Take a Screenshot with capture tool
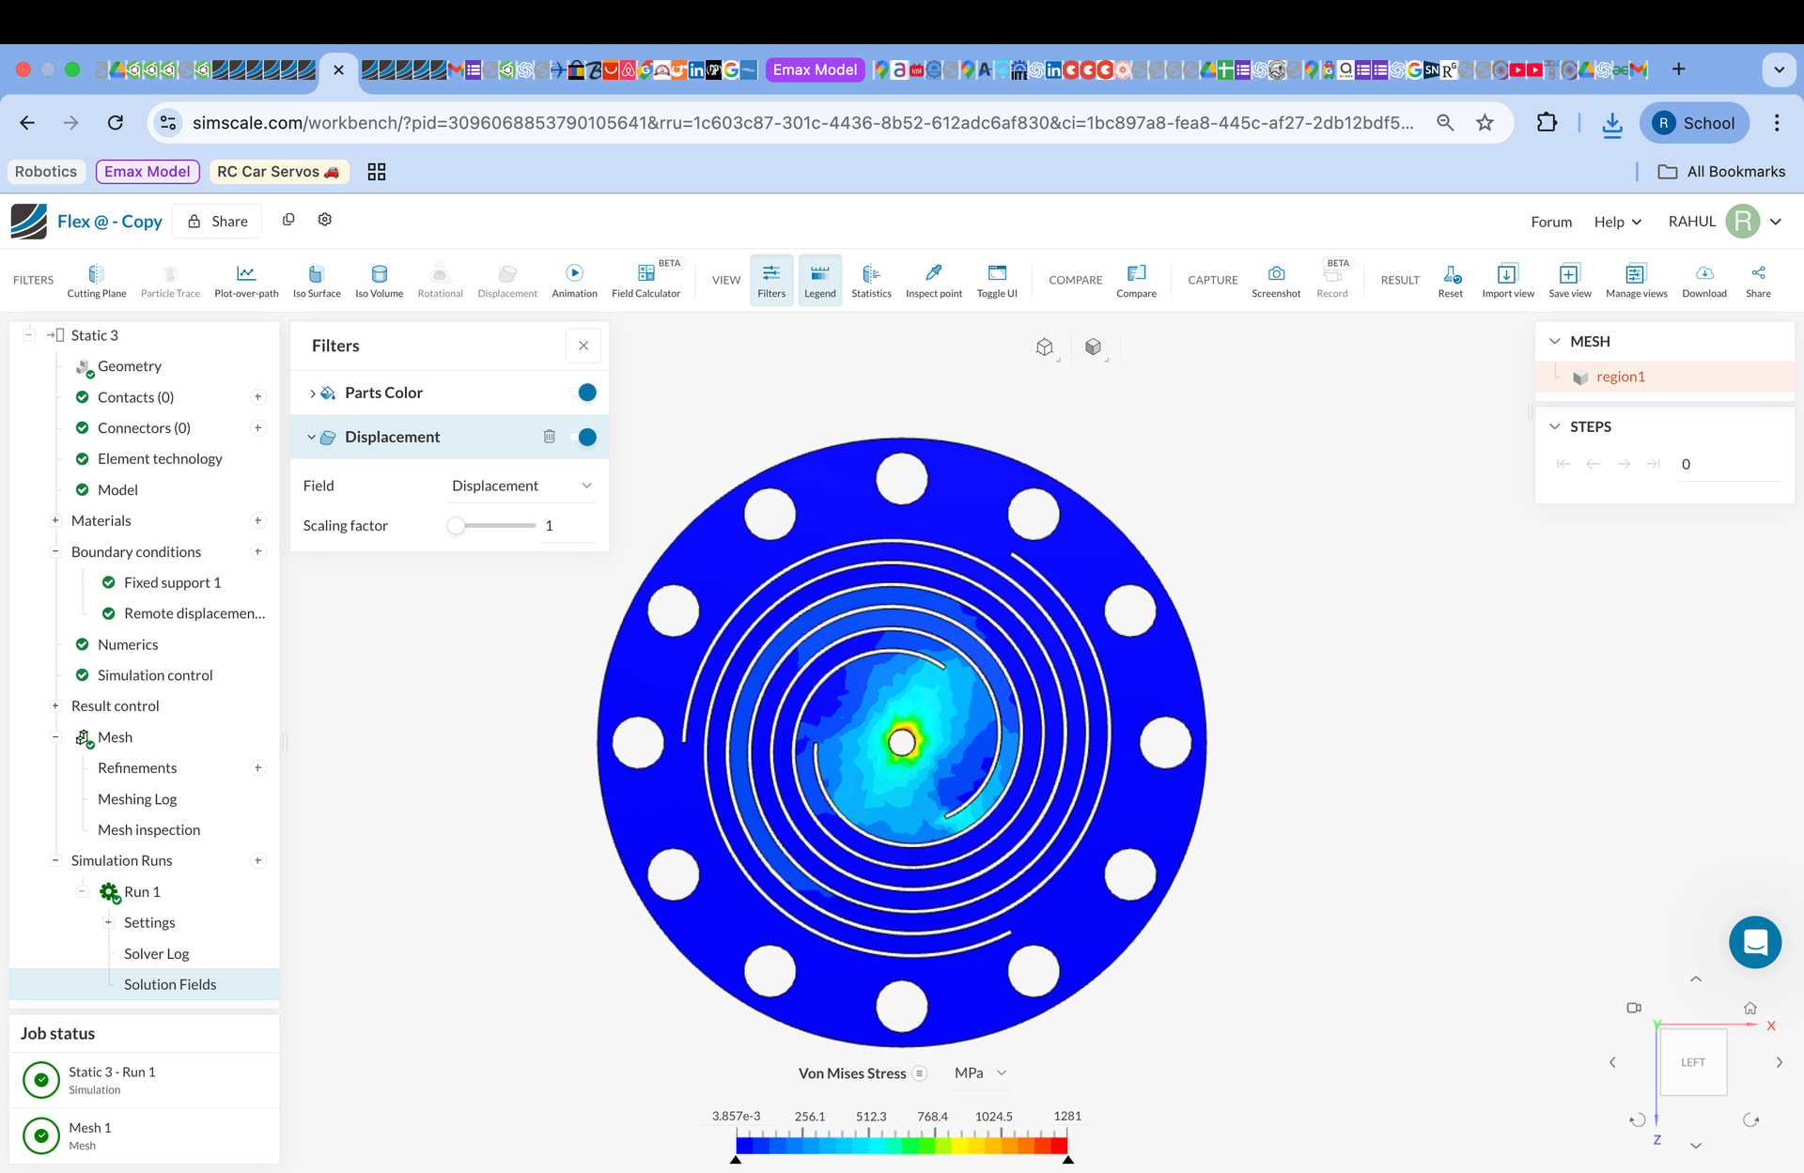 click(x=1275, y=280)
